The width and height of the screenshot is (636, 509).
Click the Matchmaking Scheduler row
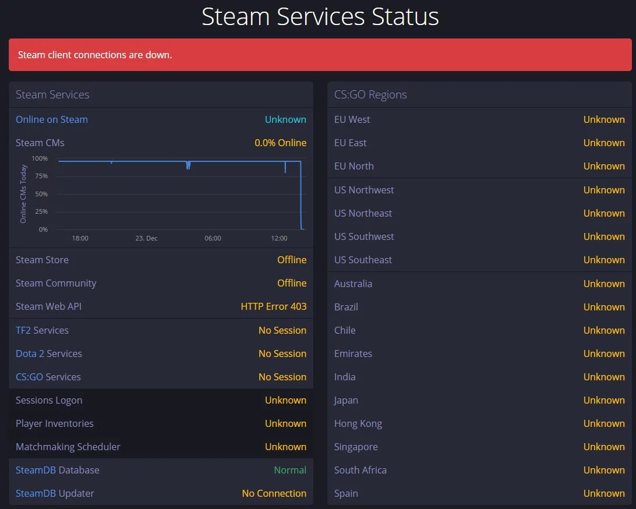(161, 447)
